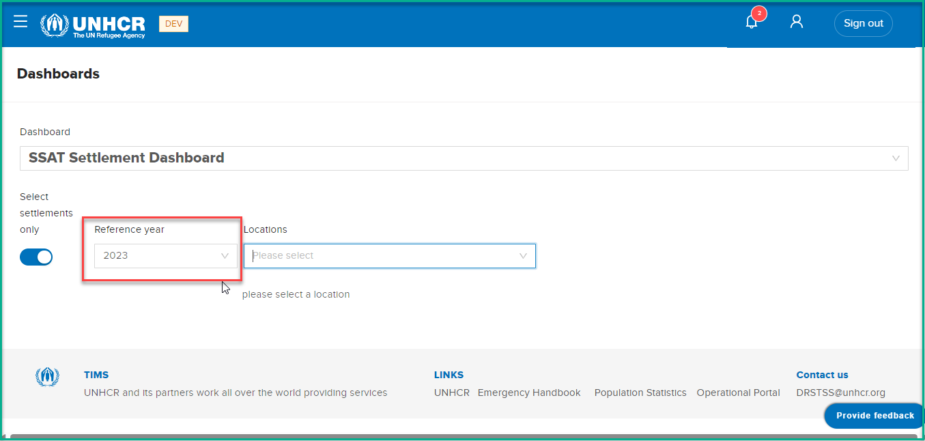Open the Emergency Handbook link

(529, 393)
